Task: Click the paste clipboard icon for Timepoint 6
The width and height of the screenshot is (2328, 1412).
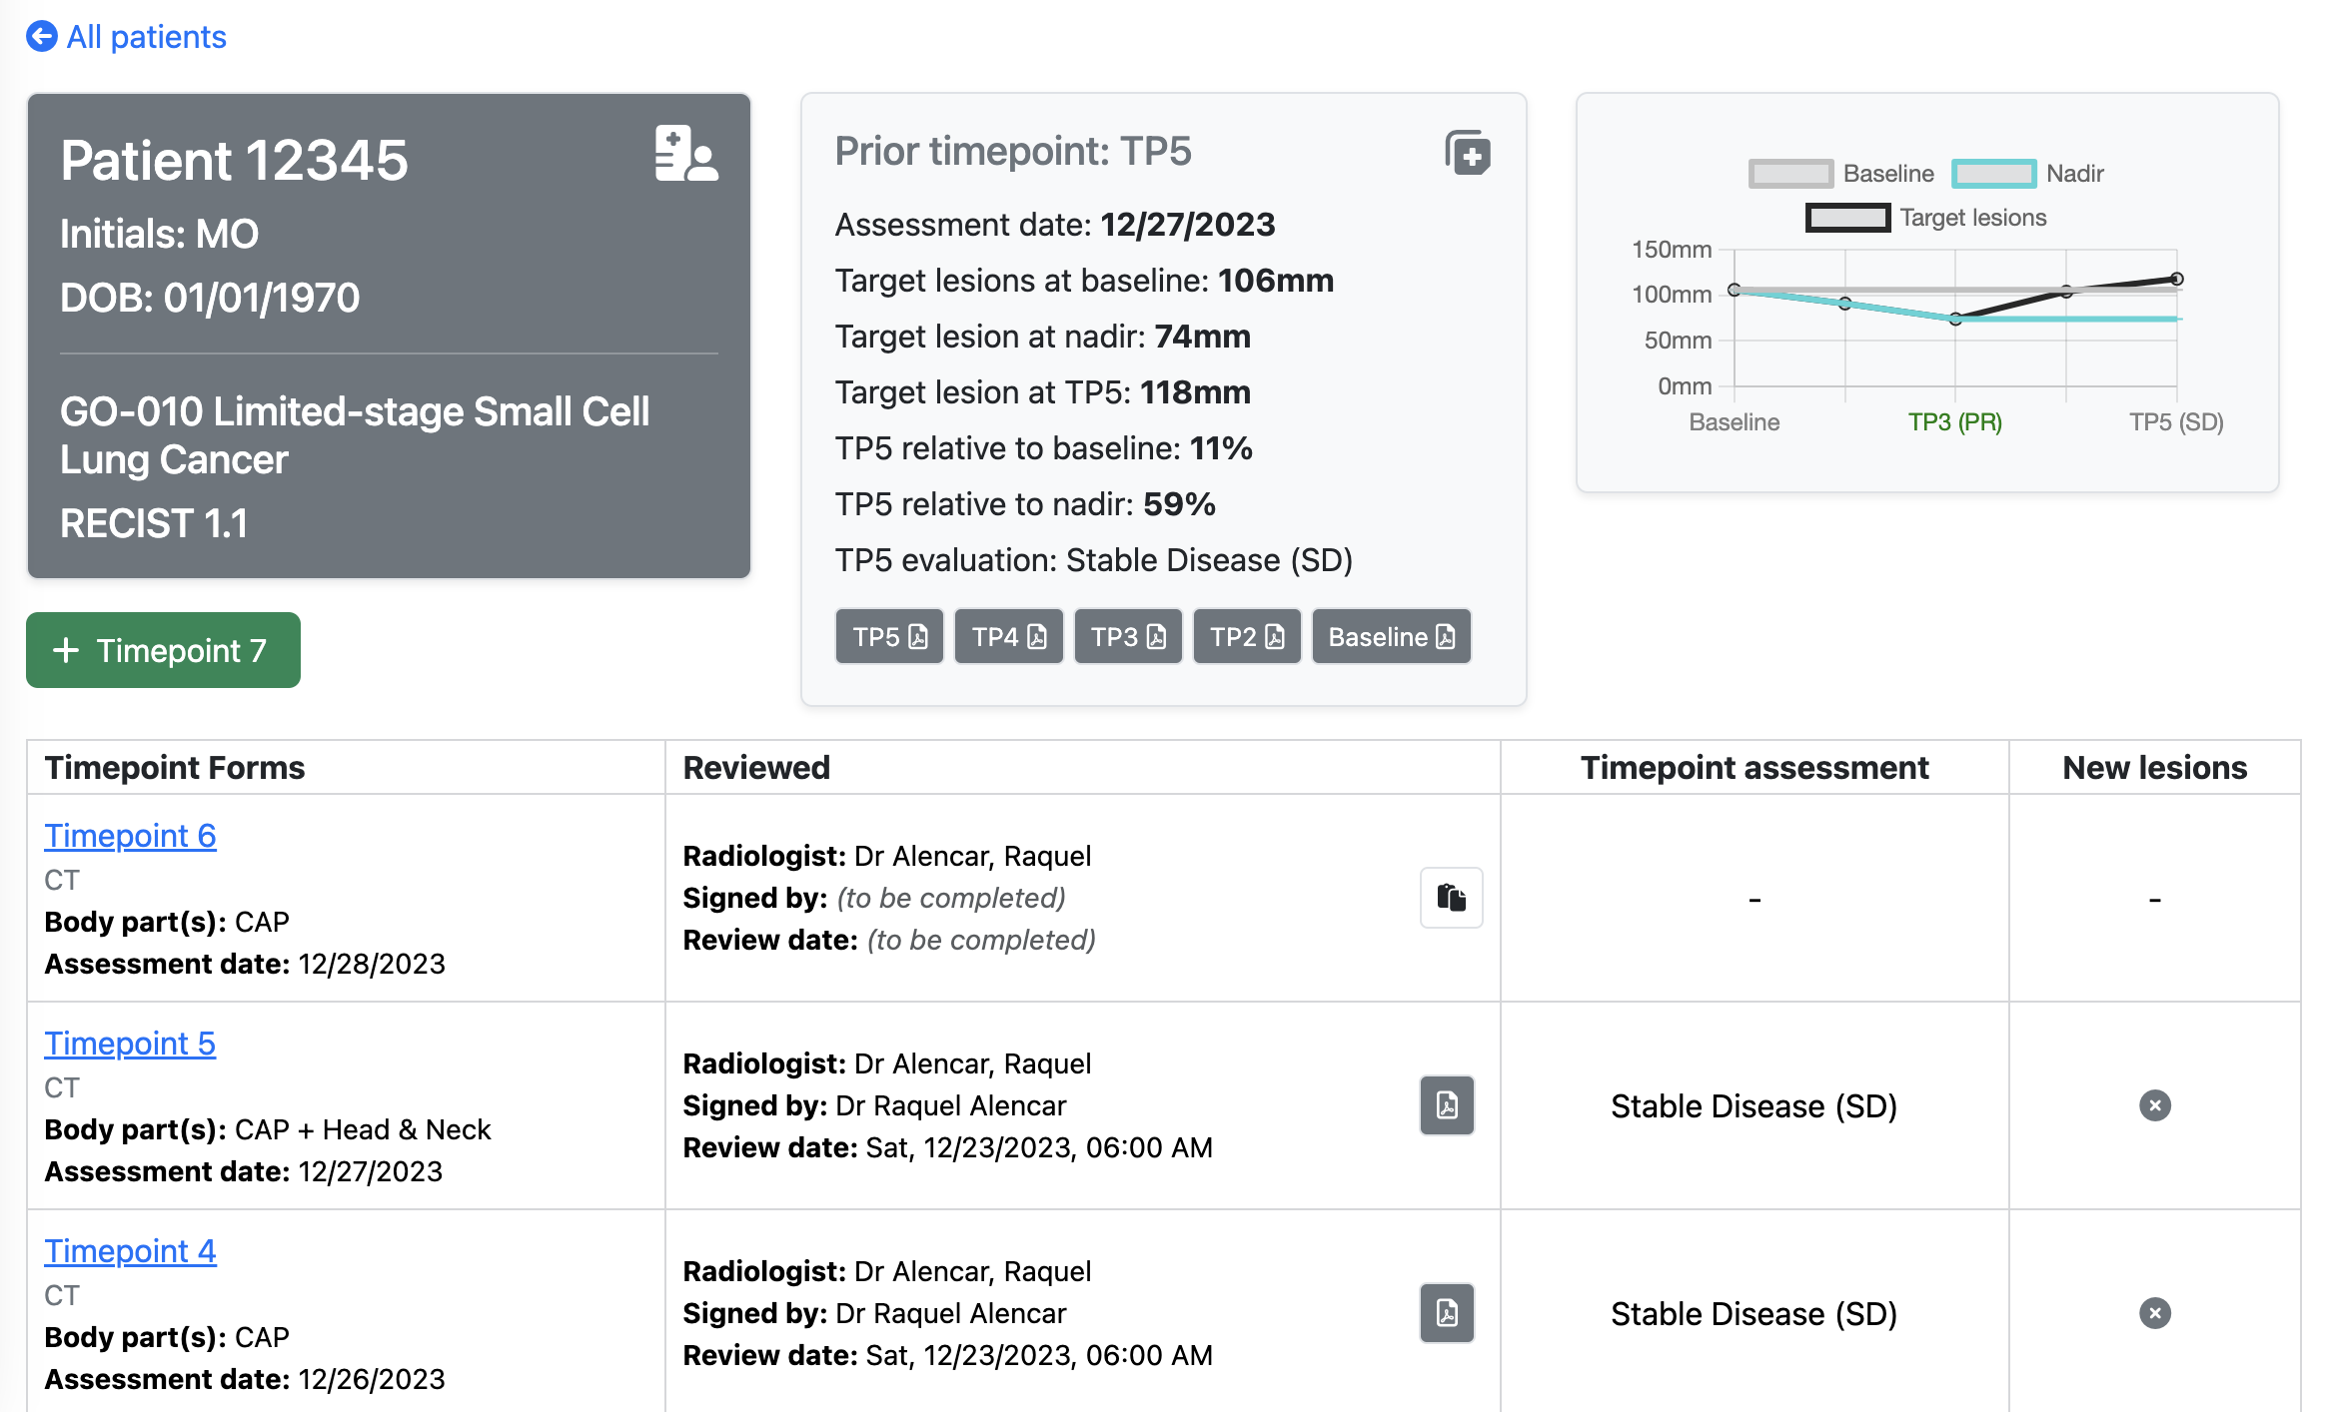Action: (x=1451, y=898)
